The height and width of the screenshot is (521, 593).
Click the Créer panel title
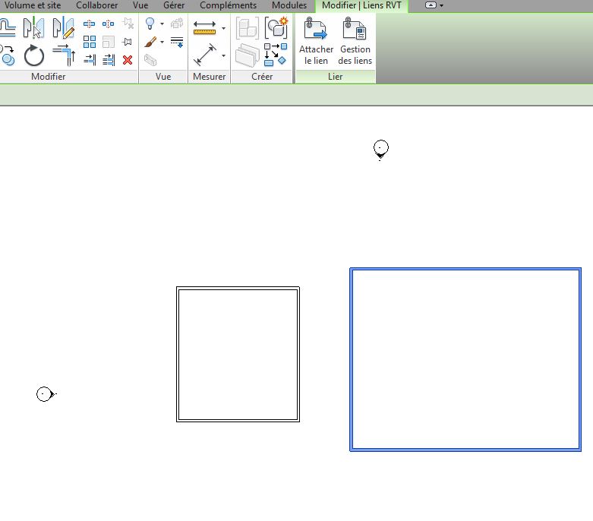tap(262, 77)
